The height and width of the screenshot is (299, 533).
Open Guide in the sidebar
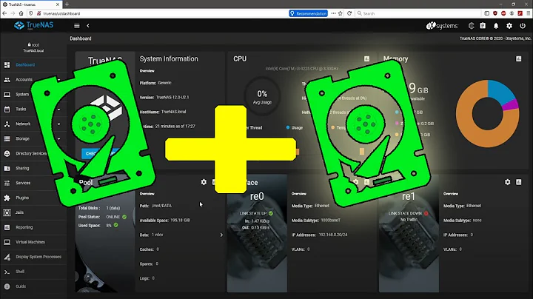(33, 286)
